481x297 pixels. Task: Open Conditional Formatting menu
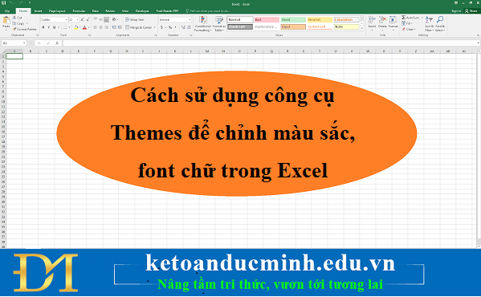point(203,23)
